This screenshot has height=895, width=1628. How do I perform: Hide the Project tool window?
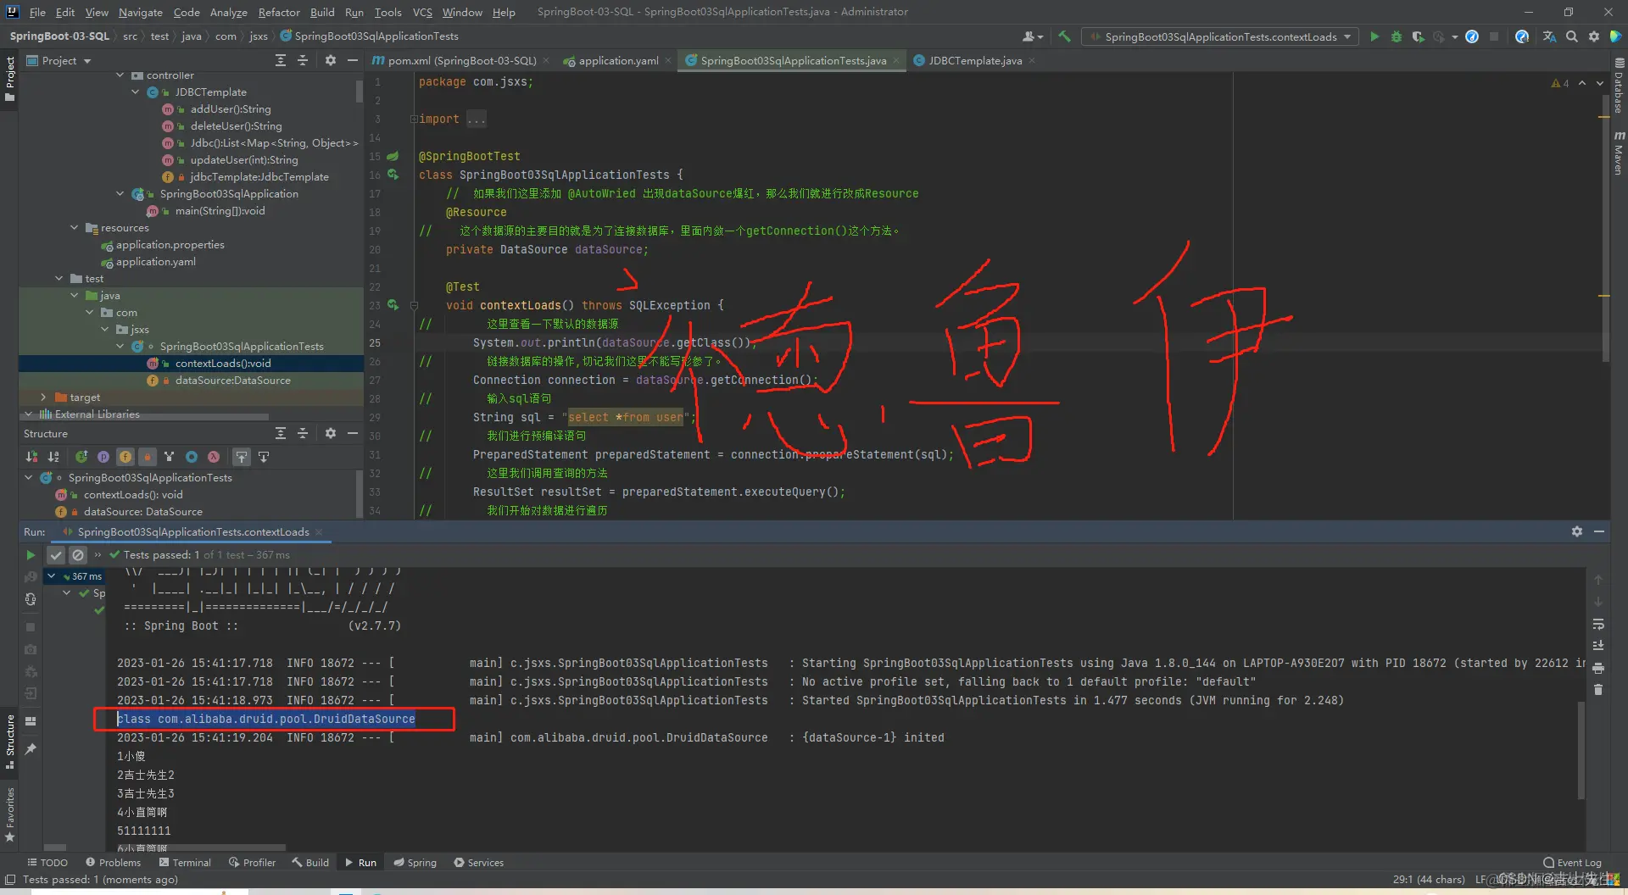pyautogui.click(x=353, y=60)
